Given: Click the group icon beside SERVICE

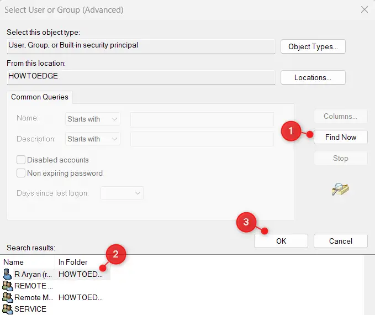Looking at the screenshot, I should coord(7,309).
